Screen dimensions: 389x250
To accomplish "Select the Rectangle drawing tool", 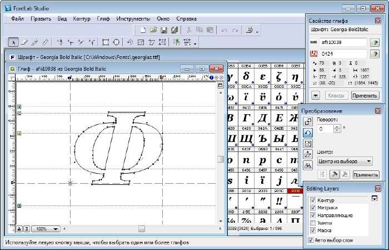I will pos(106,42).
